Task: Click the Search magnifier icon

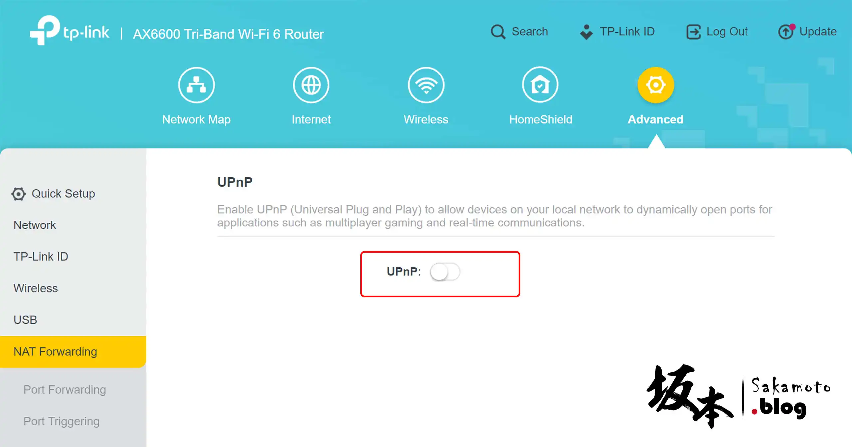Action: [498, 32]
